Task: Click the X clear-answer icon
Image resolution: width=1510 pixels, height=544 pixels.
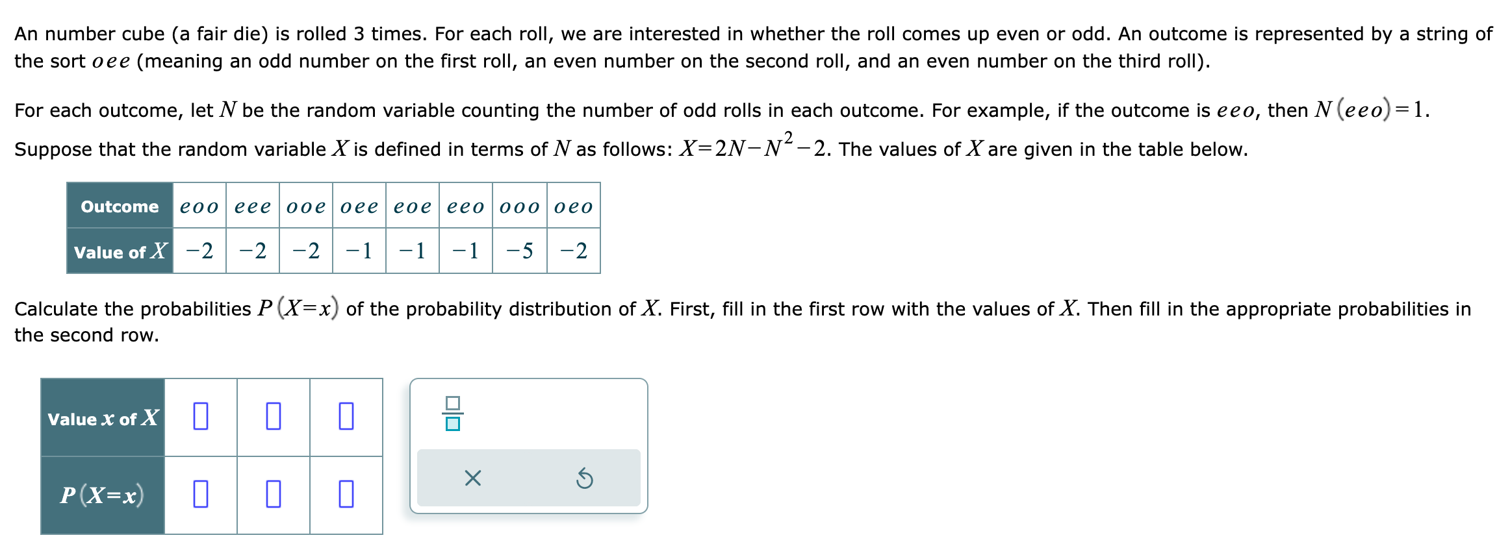Action: 472,476
